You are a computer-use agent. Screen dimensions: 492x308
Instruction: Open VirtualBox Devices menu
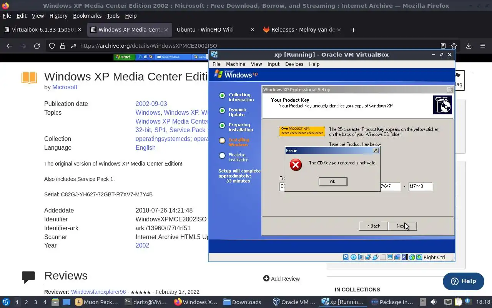294,64
